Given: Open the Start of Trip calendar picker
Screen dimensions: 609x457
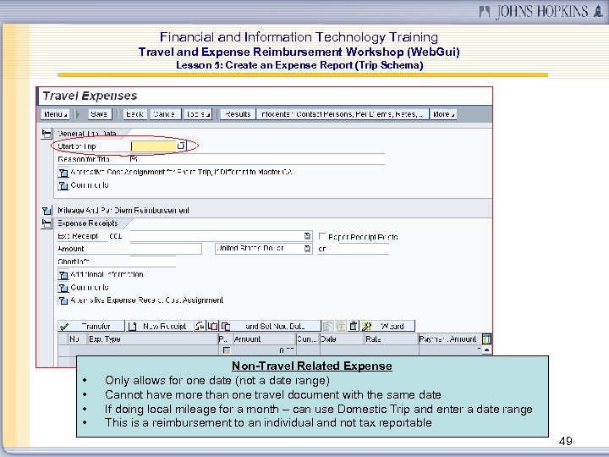Looking at the screenshot, I should 181,146.
